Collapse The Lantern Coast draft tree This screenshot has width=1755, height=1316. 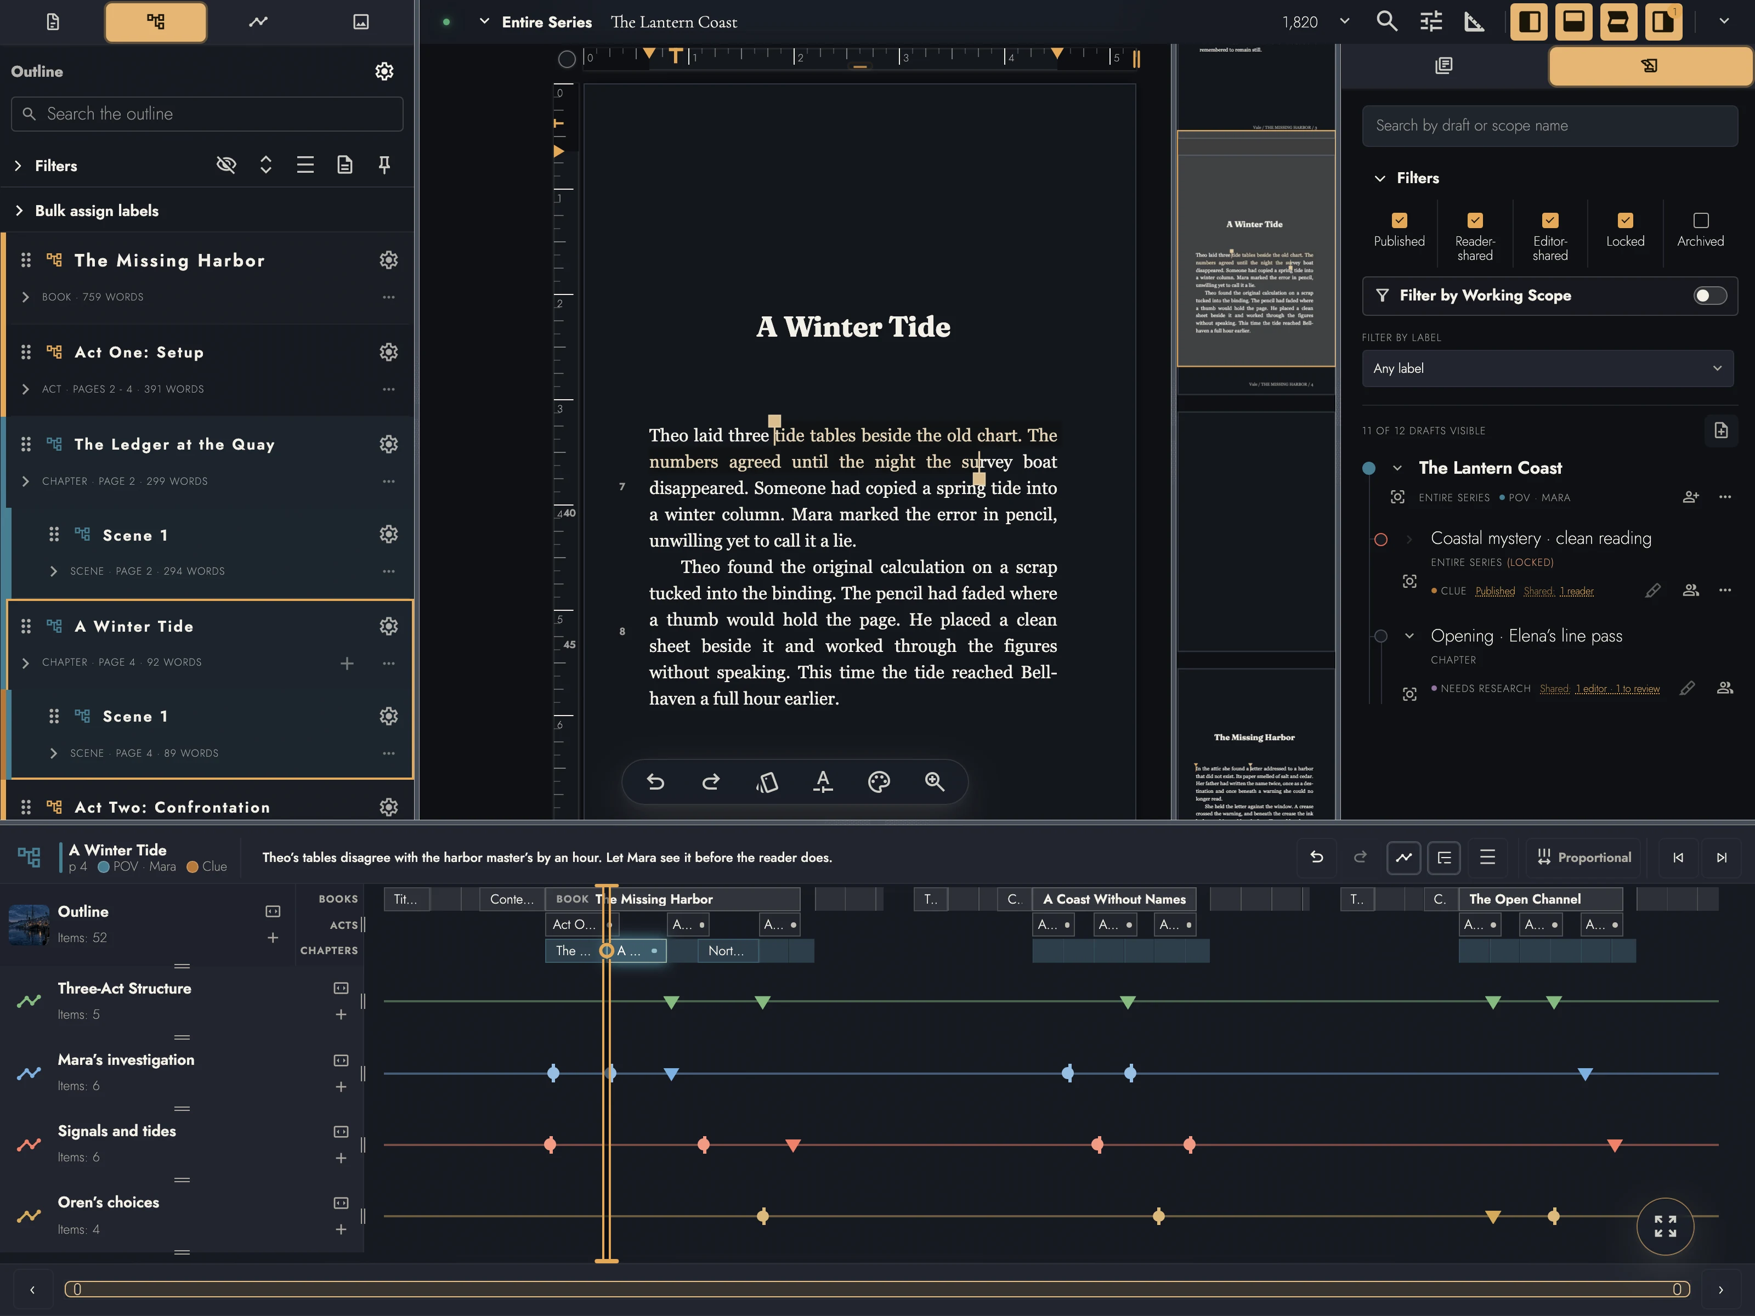1396,468
